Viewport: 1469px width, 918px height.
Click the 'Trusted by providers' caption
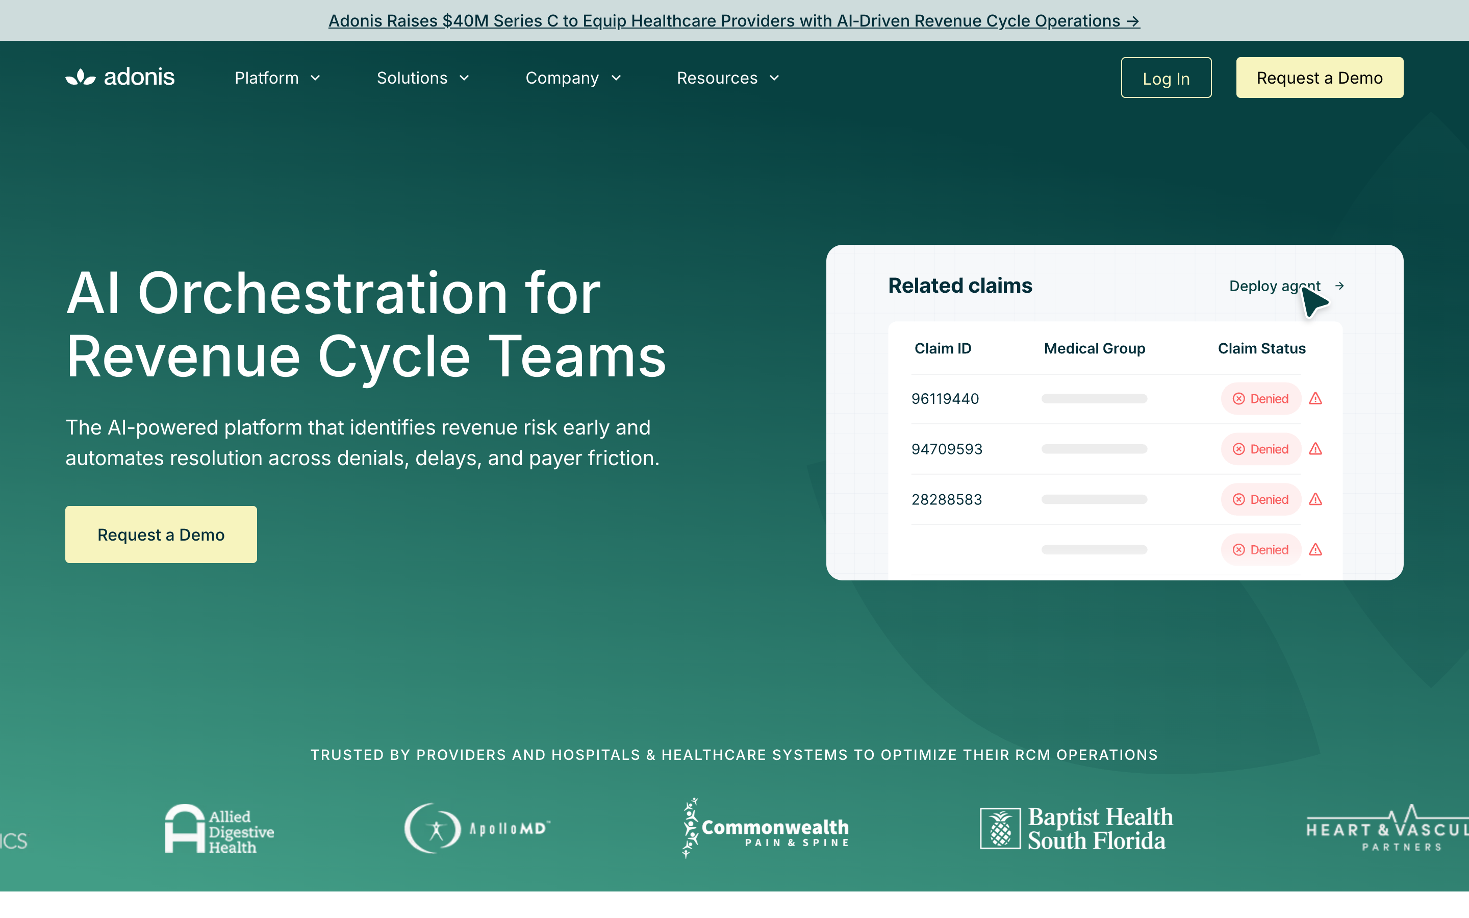pyautogui.click(x=734, y=755)
